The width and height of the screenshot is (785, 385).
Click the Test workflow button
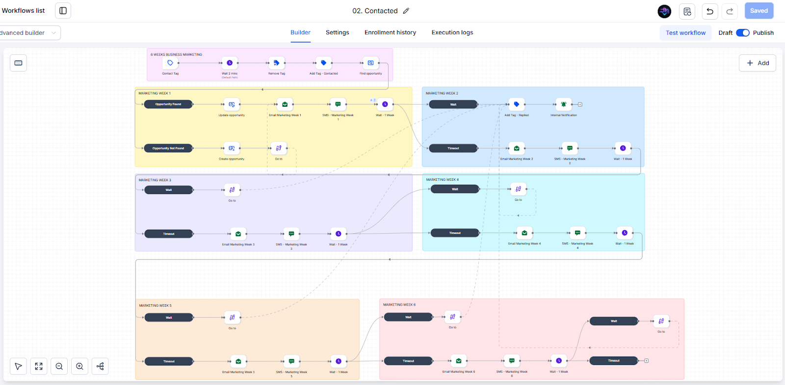click(685, 33)
